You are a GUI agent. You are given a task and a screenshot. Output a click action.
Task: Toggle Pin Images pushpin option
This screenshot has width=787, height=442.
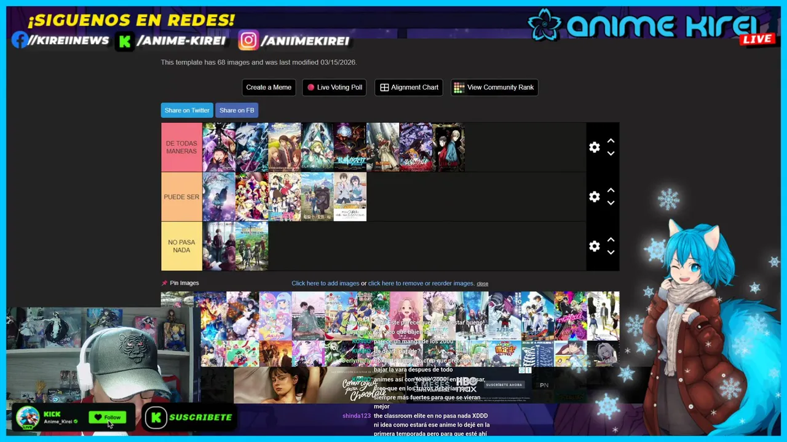point(180,283)
